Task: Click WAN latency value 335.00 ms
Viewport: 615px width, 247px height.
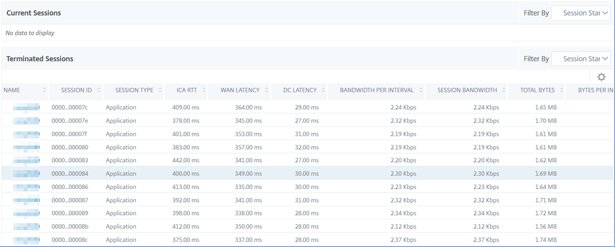Action: point(248,187)
